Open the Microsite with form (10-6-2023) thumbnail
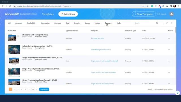The width and height of the screenshot is (181, 102). pyautogui.click(x=14, y=38)
